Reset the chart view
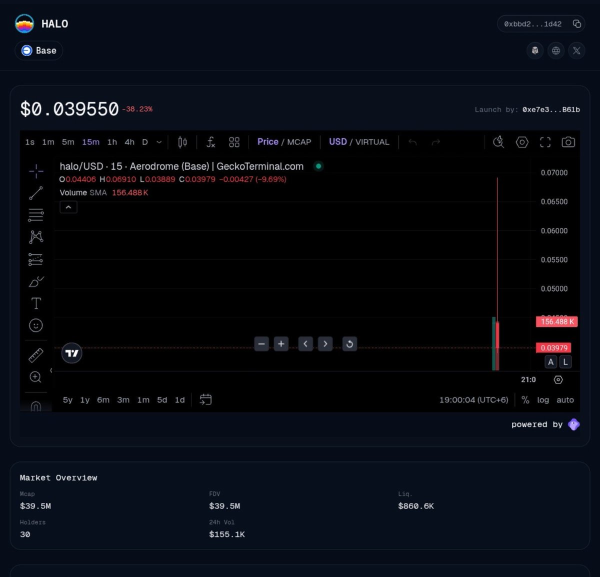 tap(349, 343)
